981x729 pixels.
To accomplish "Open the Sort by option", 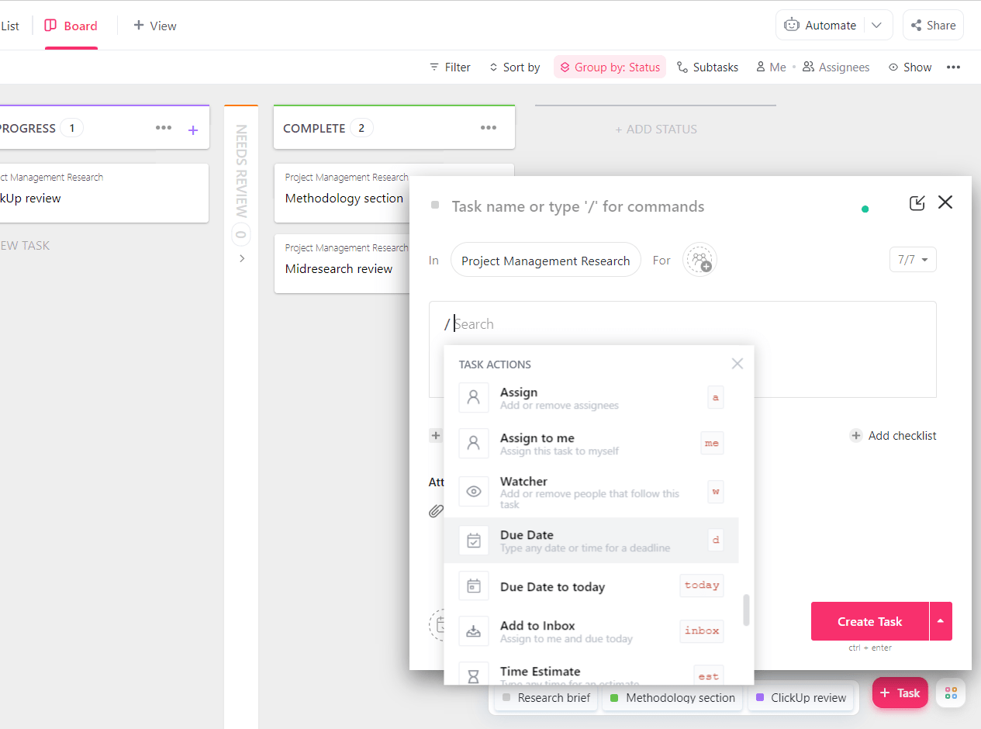I will click(x=514, y=67).
